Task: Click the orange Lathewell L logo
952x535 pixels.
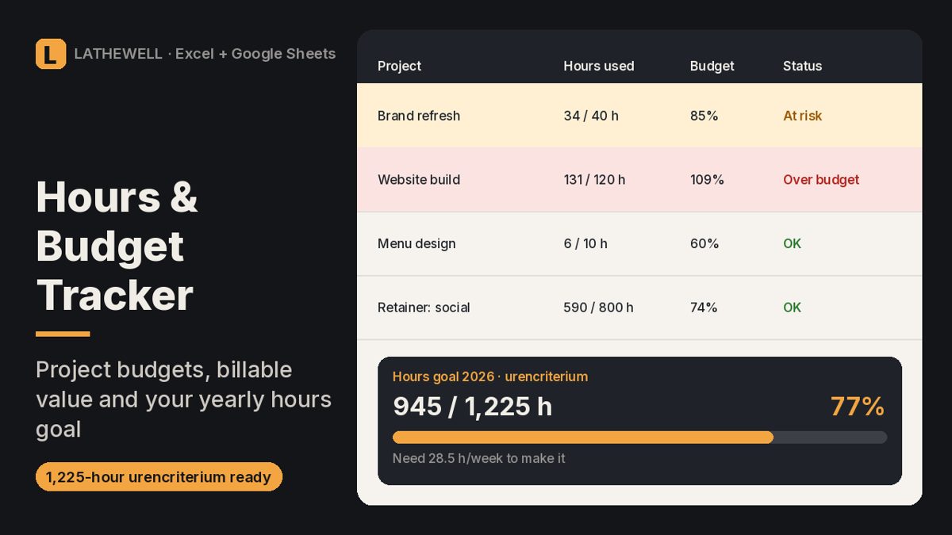Action: [51, 54]
